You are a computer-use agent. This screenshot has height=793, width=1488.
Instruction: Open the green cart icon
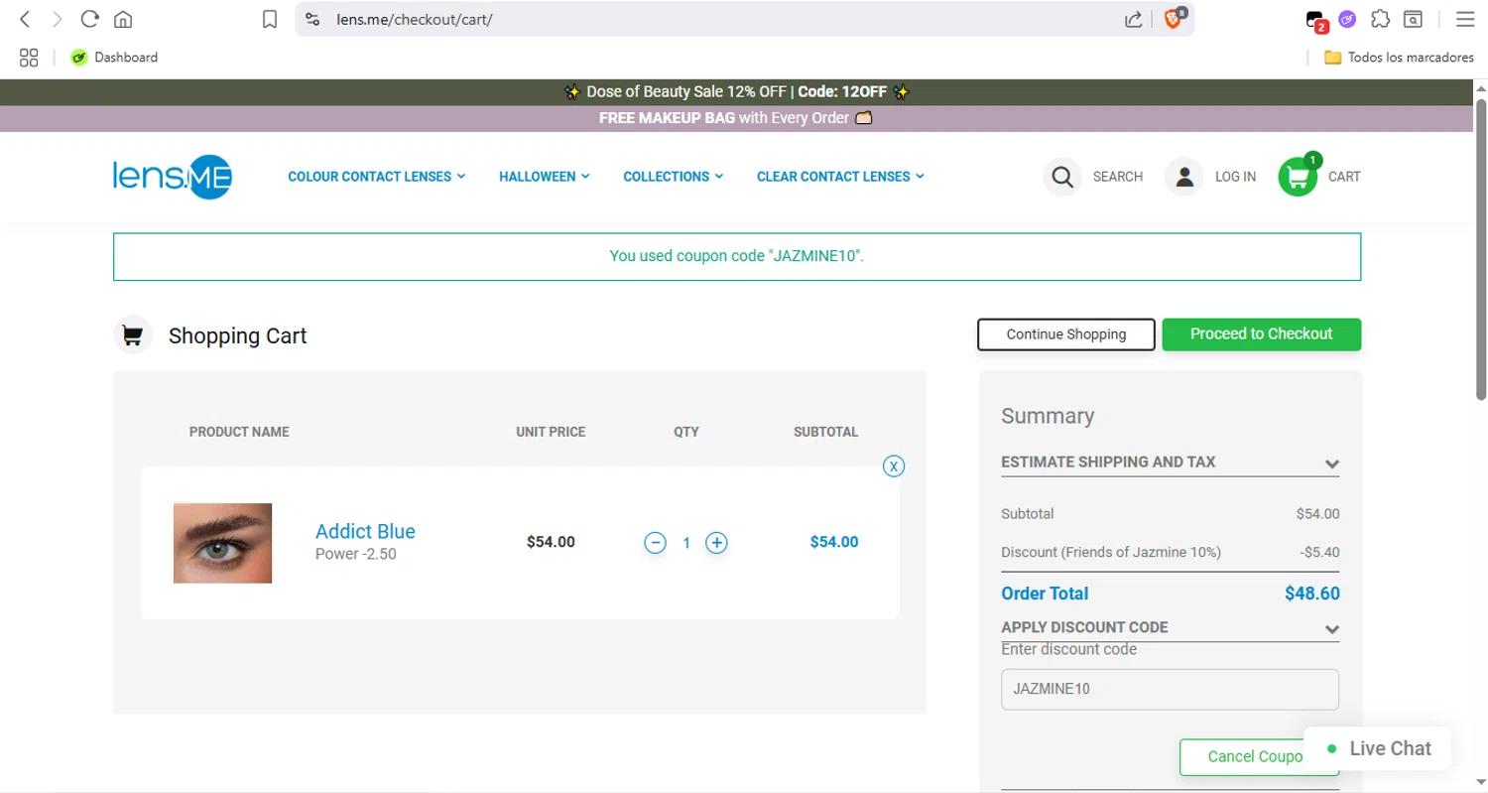coord(1298,177)
